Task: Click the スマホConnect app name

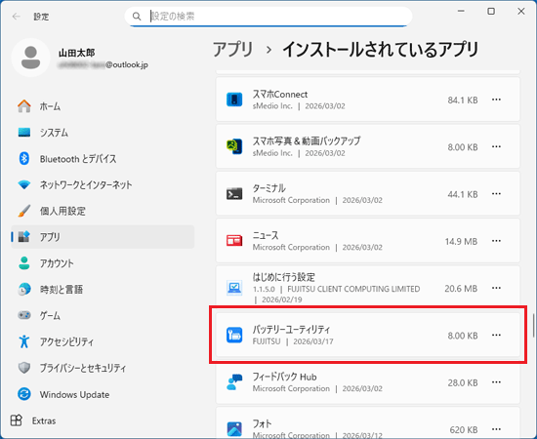Action: coord(280,94)
